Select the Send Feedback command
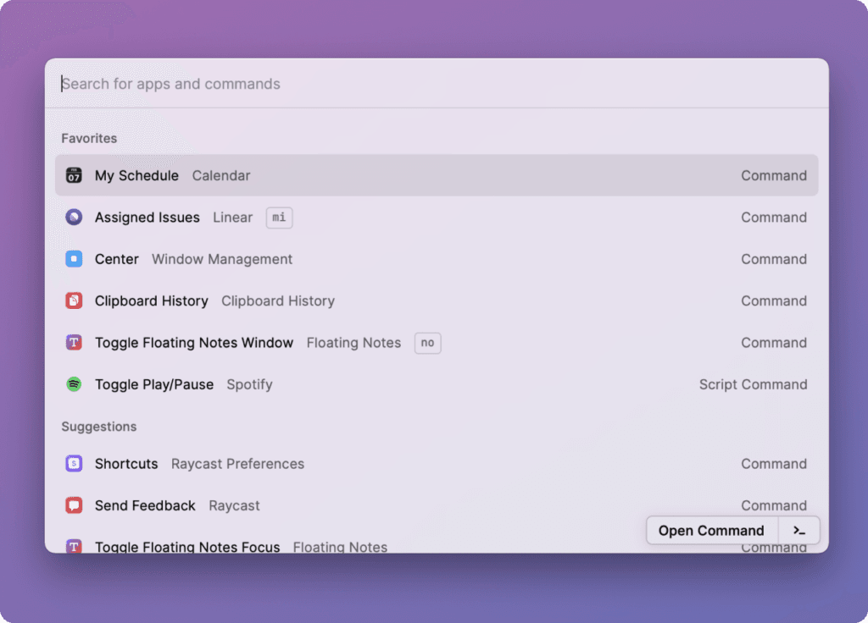The width and height of the screenshot is (868, 623). 437,505
